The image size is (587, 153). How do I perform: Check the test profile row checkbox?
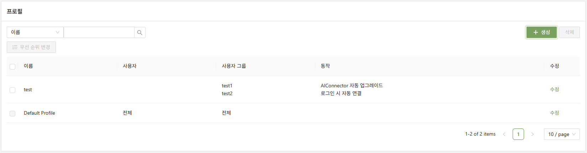tap(12, 90)
